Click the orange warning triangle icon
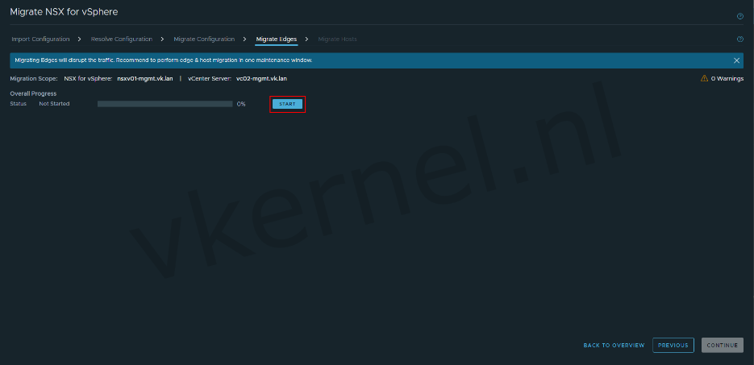 pyautogui.click(x=704, y=79)
